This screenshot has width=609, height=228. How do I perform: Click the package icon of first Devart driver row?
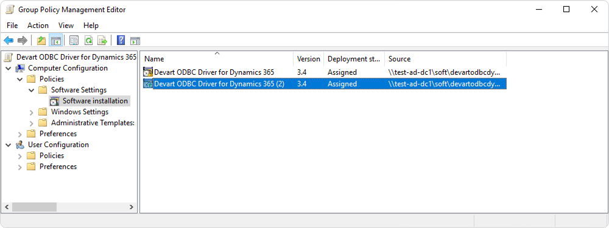pos(148,72)
